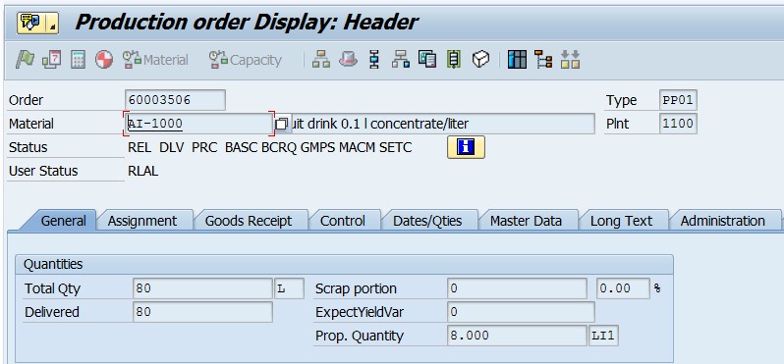Click the green flag release icon

25,60
